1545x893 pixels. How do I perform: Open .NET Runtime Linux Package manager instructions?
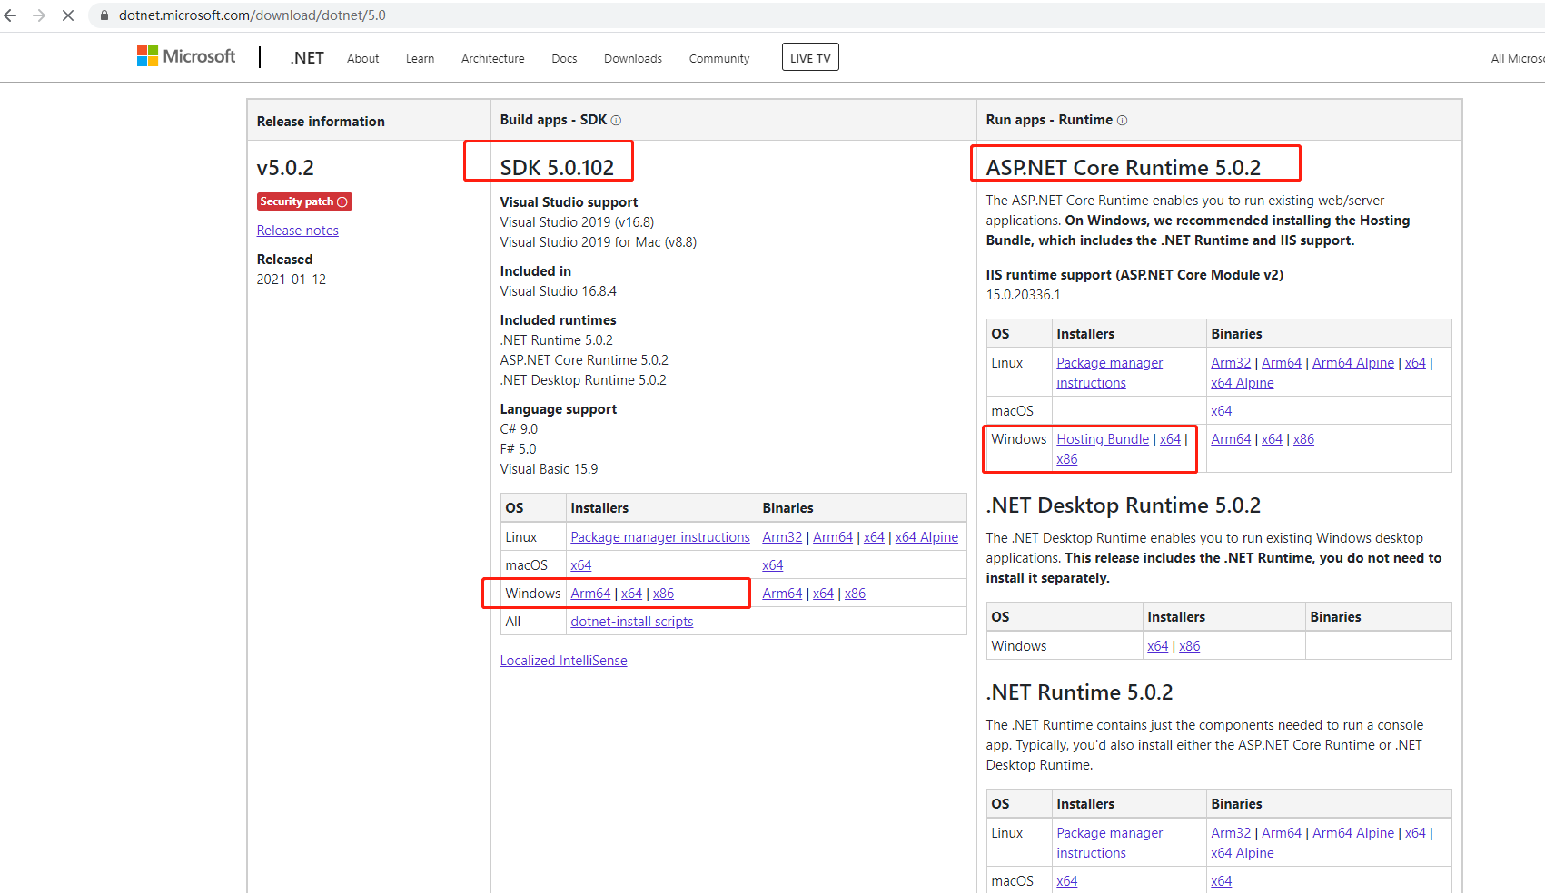click(1110, 843)
